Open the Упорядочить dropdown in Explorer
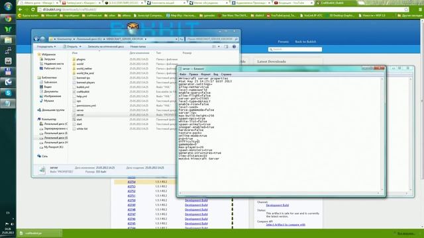Image resolution: width=424 pixels, height=238 pixels. click(x=46, y=47)
